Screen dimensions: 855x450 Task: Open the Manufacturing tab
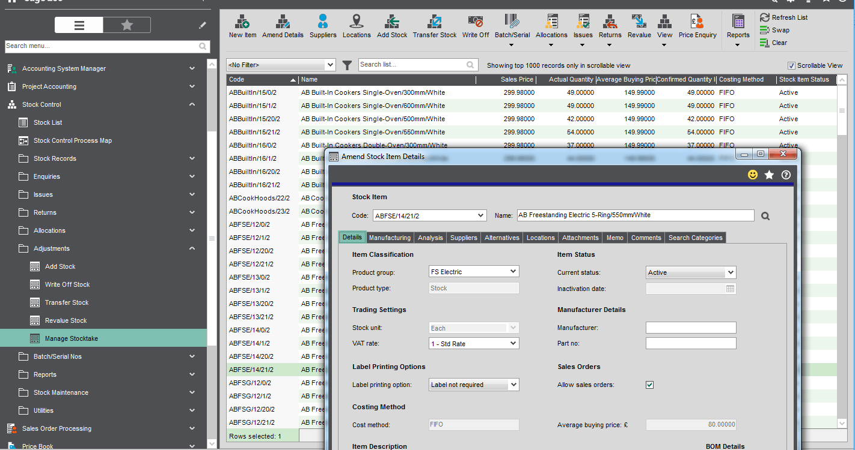390,238
